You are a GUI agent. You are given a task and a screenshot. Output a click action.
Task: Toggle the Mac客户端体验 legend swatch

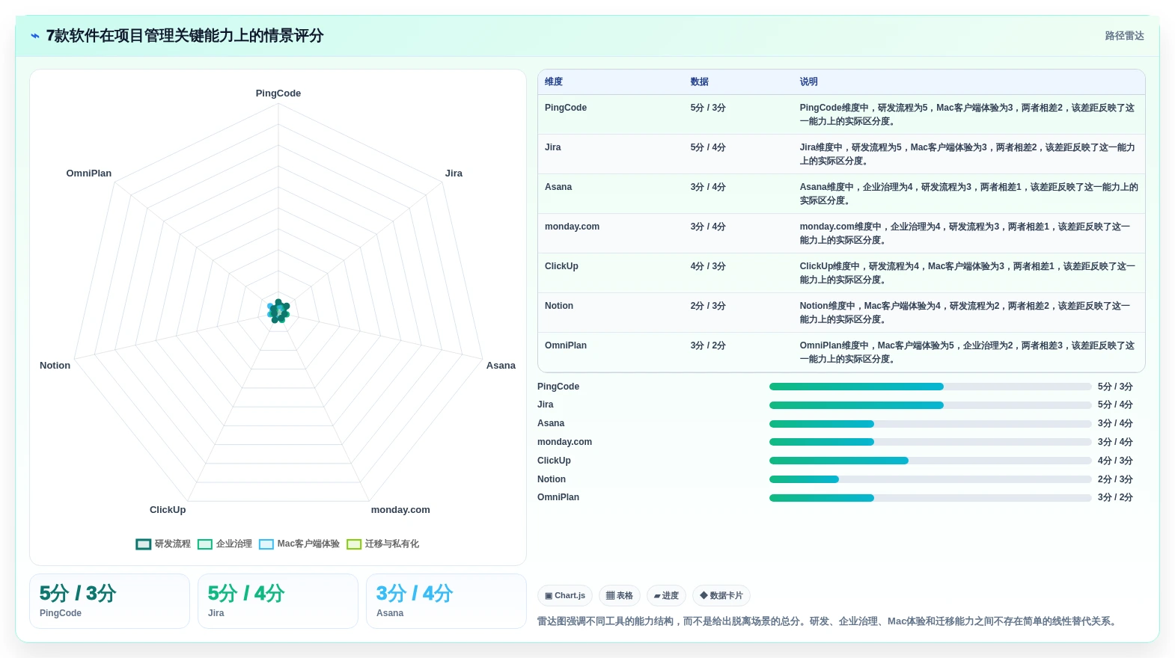pyautogui.click(x=266, y=544)
